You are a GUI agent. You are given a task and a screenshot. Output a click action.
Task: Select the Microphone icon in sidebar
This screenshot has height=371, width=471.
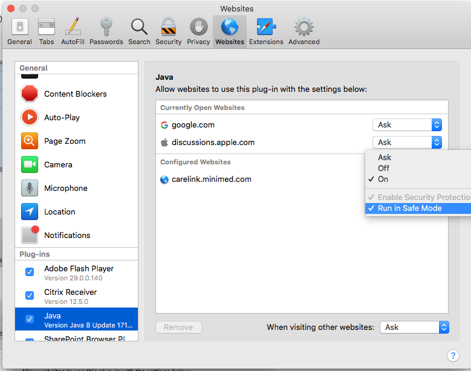click(30, 188)
